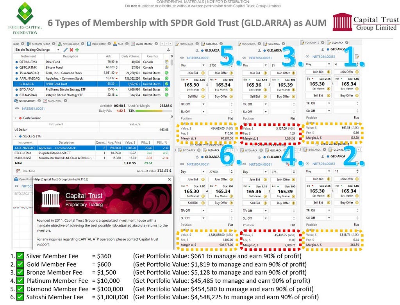The width and height of the screenshot is (400, 305).
Task: Open TP: Off dropdown in quantity 11 panel
Action: tap(329, 210)
